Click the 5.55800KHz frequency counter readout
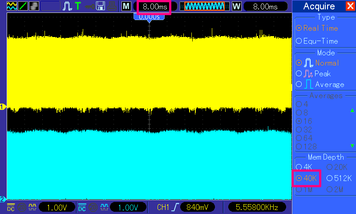356x214 pixels. coord(257,207)
